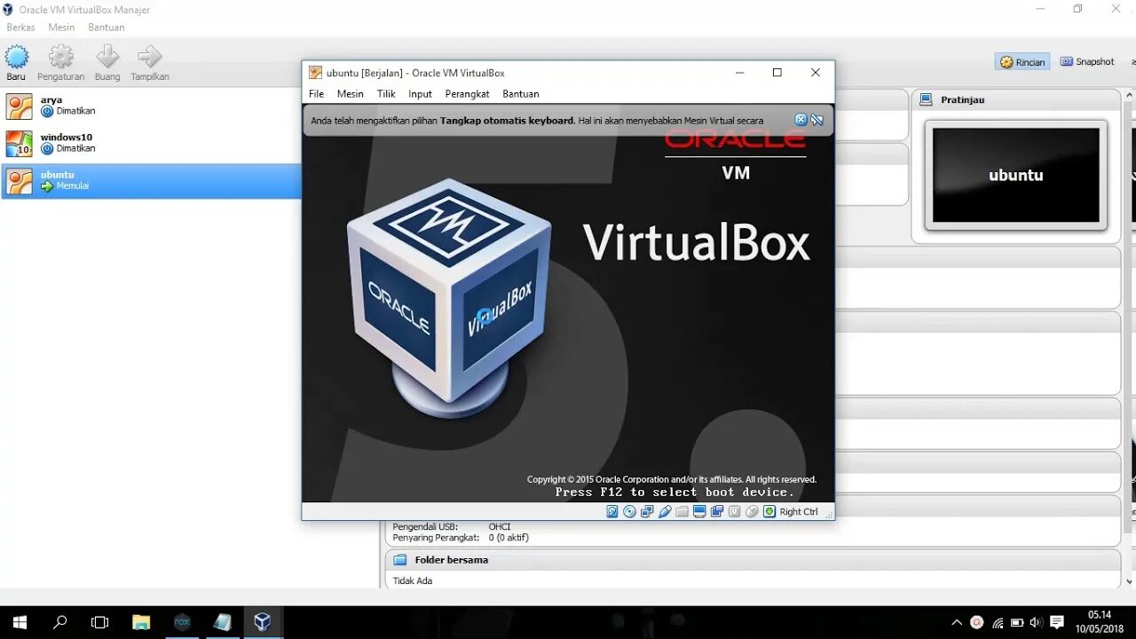
Task: Open File menu in ubuntu VM window
Action: click(x=317, y=94)
